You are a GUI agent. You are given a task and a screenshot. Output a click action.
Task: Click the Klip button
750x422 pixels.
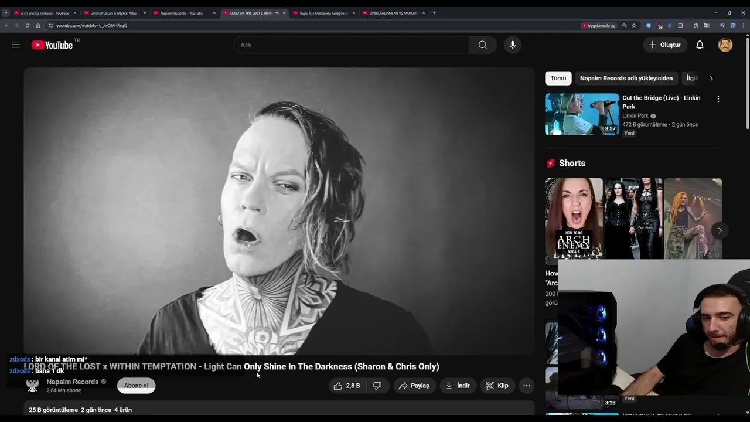[x=497, y=386]
